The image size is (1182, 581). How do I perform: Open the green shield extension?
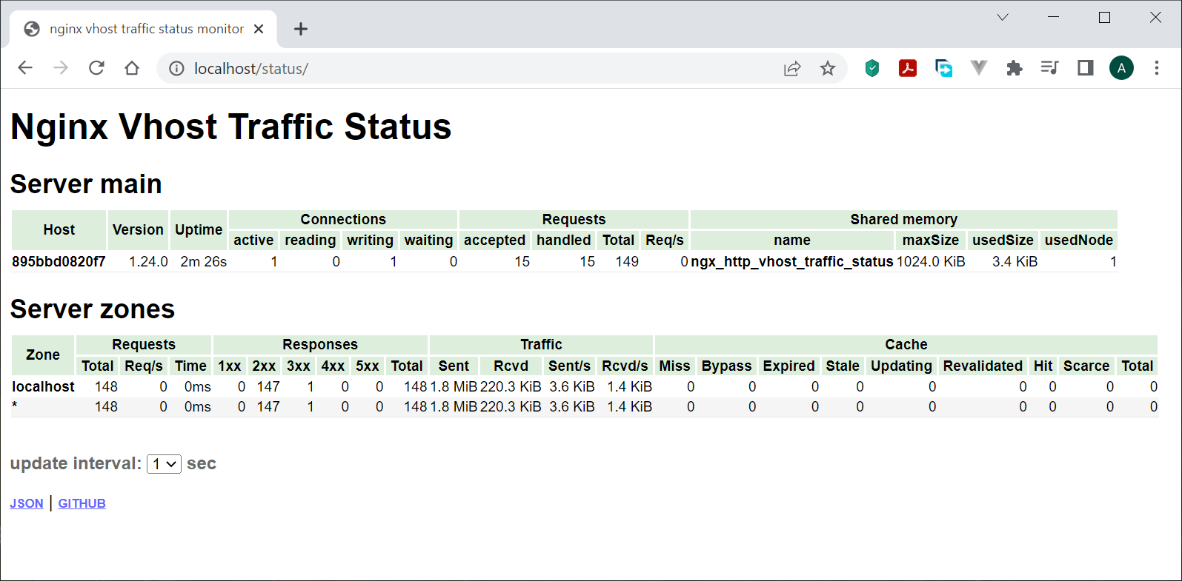(x=872, y=68)
